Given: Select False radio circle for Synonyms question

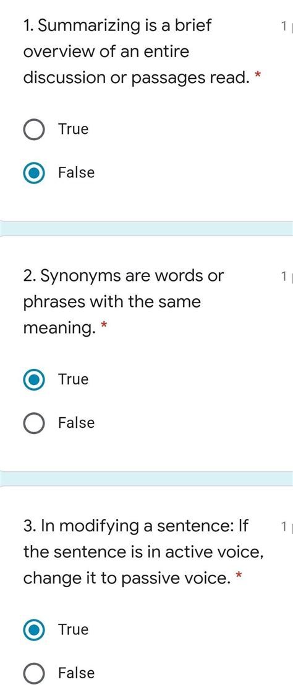Looking at the screenshot, I should coord(33,423).
